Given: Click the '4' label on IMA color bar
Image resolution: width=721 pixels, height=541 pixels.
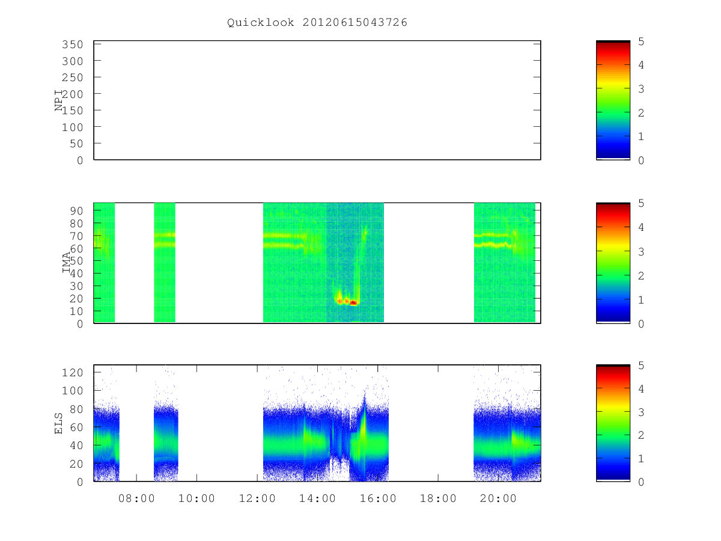Looking at the screenshot, I should pyautogui.click(x=642, y=227).
